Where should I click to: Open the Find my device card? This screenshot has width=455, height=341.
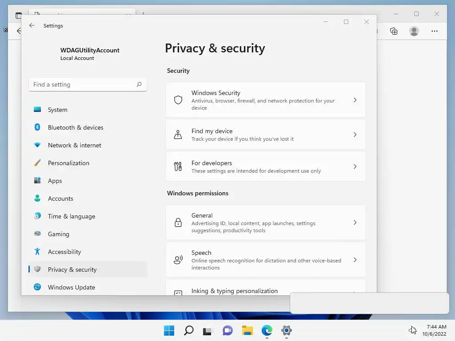(x=266, y=135)
